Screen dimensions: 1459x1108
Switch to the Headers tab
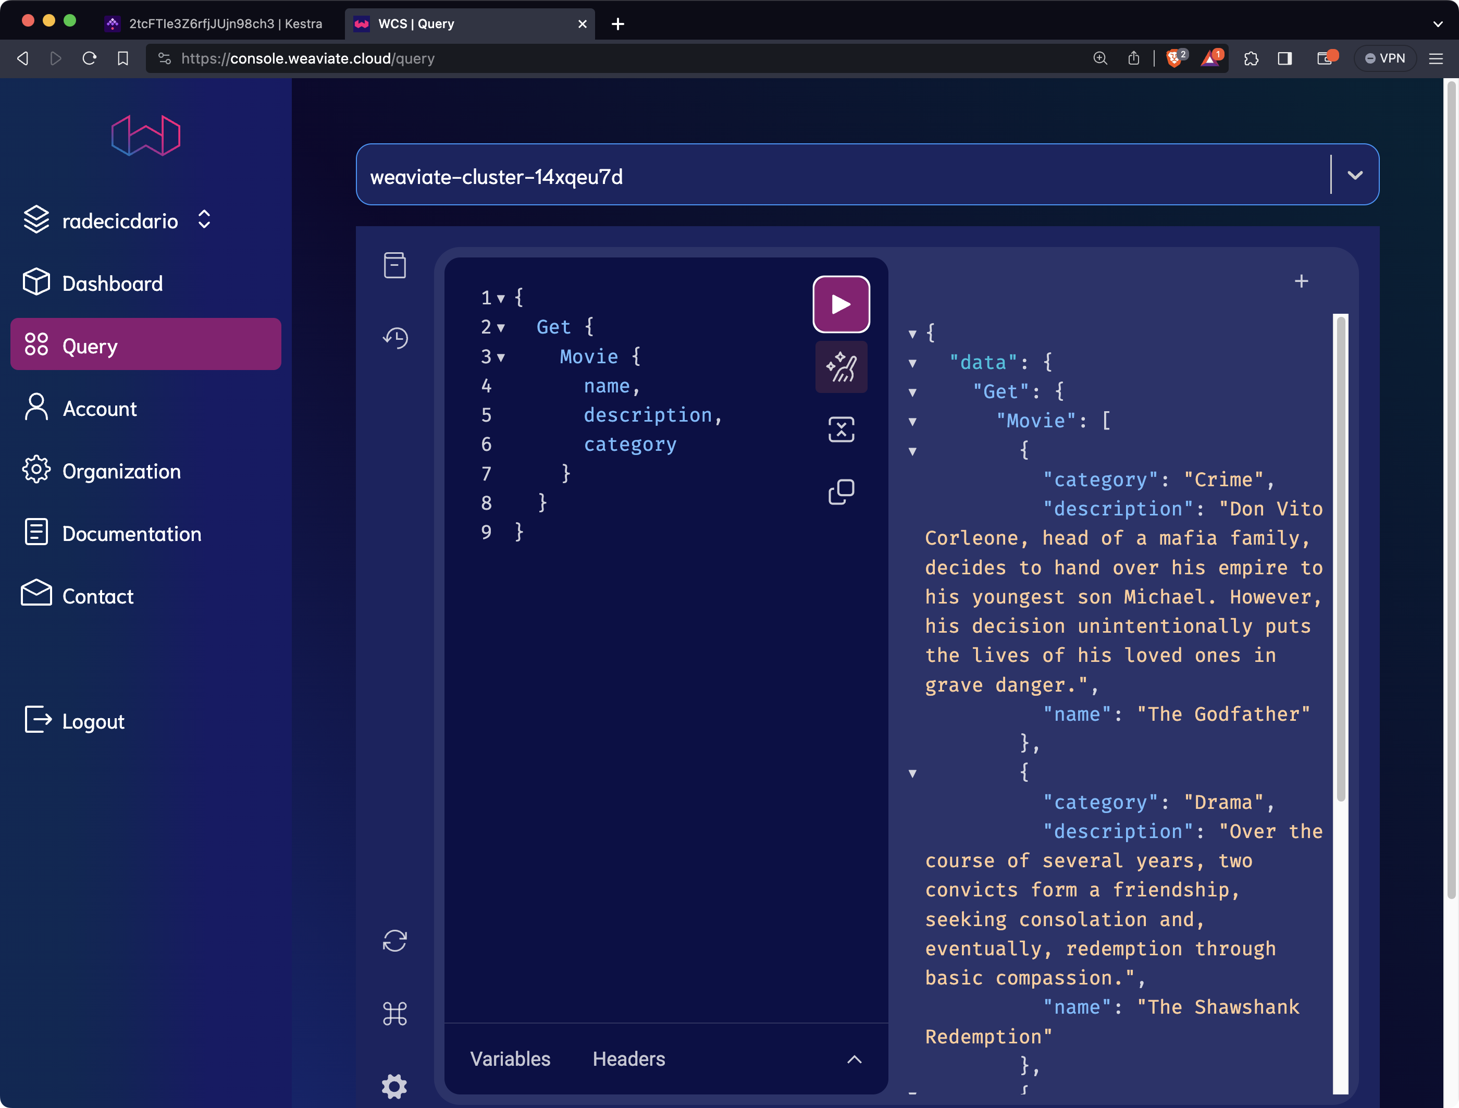[x=628, y=1058]
